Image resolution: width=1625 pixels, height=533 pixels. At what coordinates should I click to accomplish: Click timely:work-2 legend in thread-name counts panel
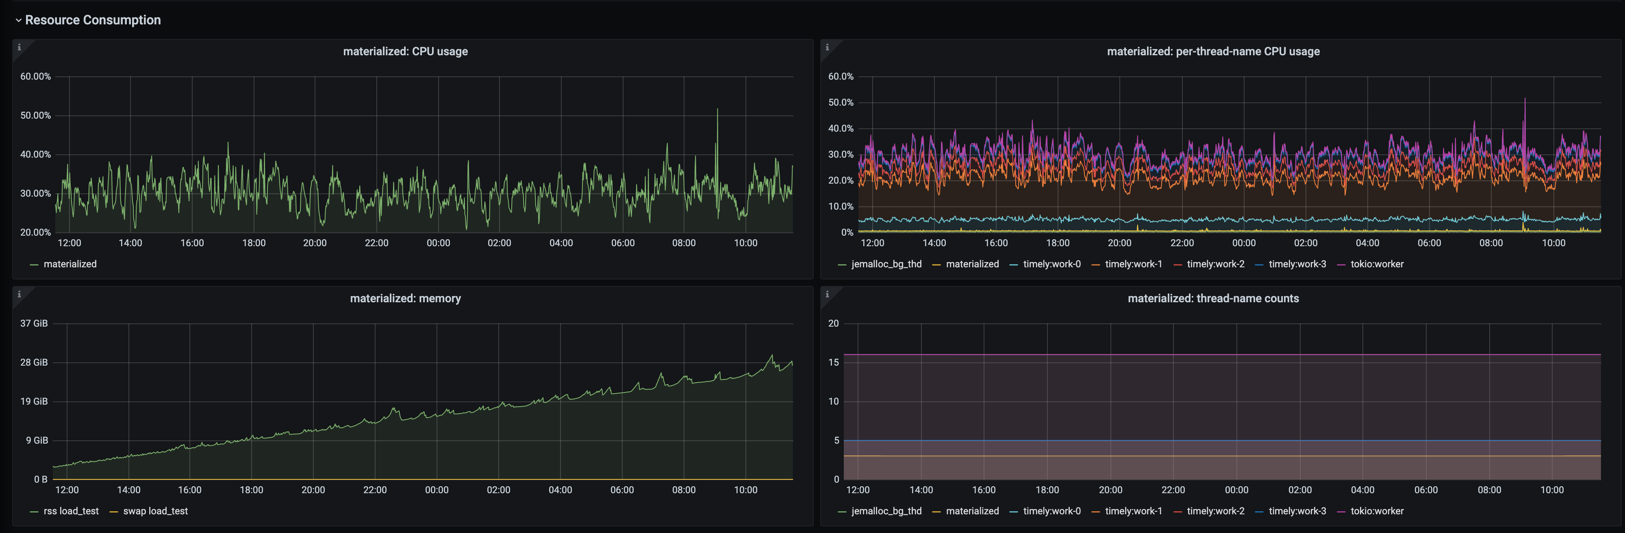[x=1216, y=511]
